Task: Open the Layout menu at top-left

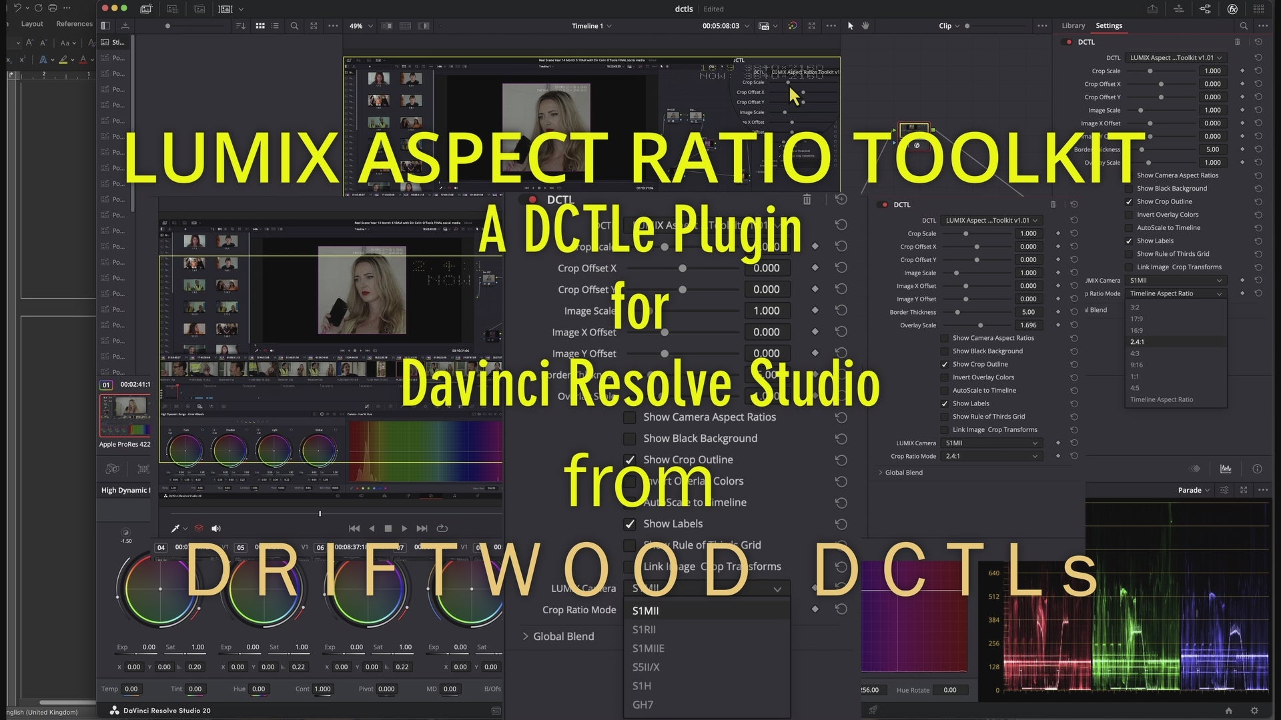Action: point(32,23)
